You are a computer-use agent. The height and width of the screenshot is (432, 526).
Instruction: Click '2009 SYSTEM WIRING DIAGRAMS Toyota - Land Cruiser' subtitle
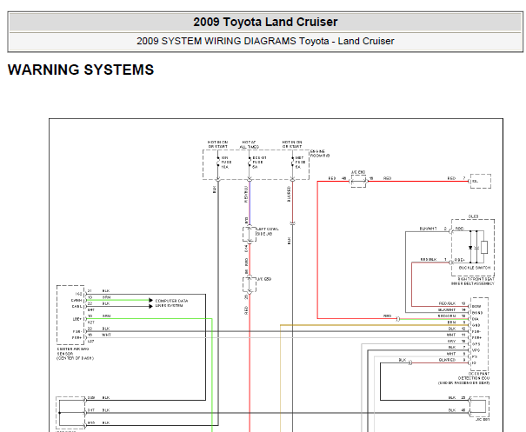point(265,41)
